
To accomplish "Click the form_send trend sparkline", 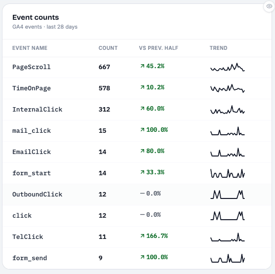I will pyautogui.click(x=228, y=258).
